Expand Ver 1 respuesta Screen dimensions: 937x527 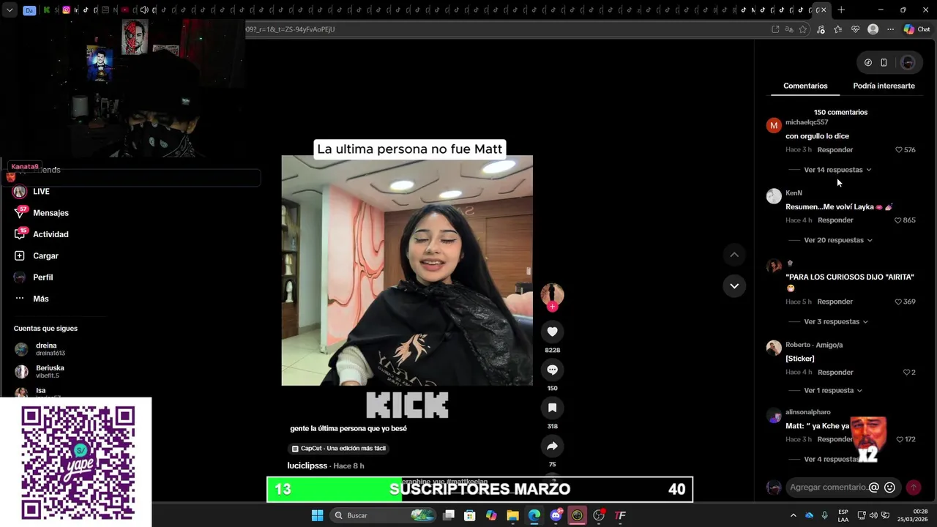(x=833, y=390)
